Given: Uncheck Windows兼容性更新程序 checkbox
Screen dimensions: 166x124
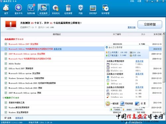Looking at the screenshot, I should (x=6, y=107).
